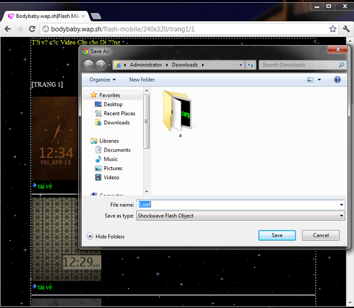Select Desktop in Favorites
The width and height of the screenshot is (354, 308).
point(113,104)
